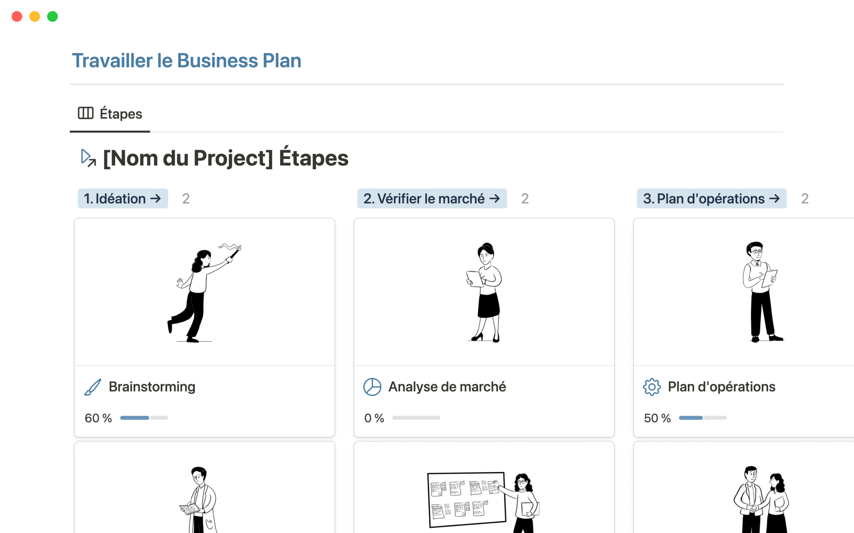The width and height of the screenshot is (854, 533).
Task: Click the 50 % progress bar on Plan d'opérations
Action: (703, 418)
